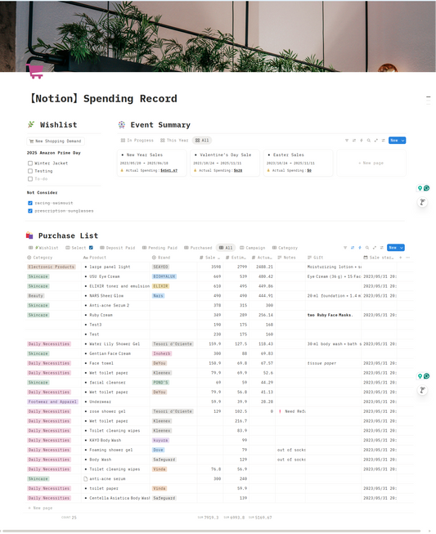Open Brand column header menu
The image size is (436, 534).
pos(161,258)
